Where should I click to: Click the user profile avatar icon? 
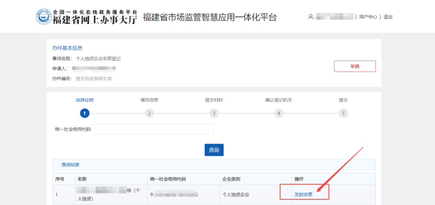[311, 17]
